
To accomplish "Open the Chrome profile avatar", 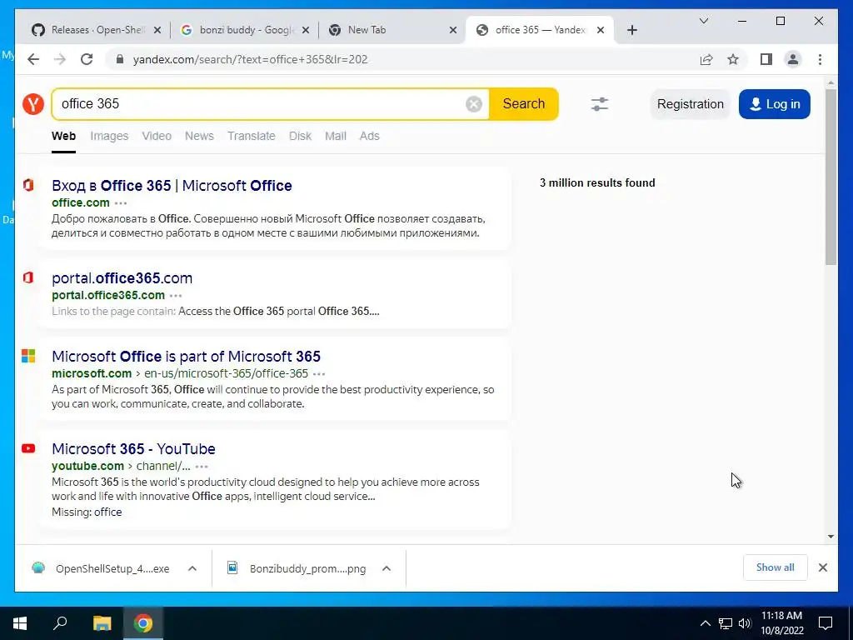I will pos(793,59).
